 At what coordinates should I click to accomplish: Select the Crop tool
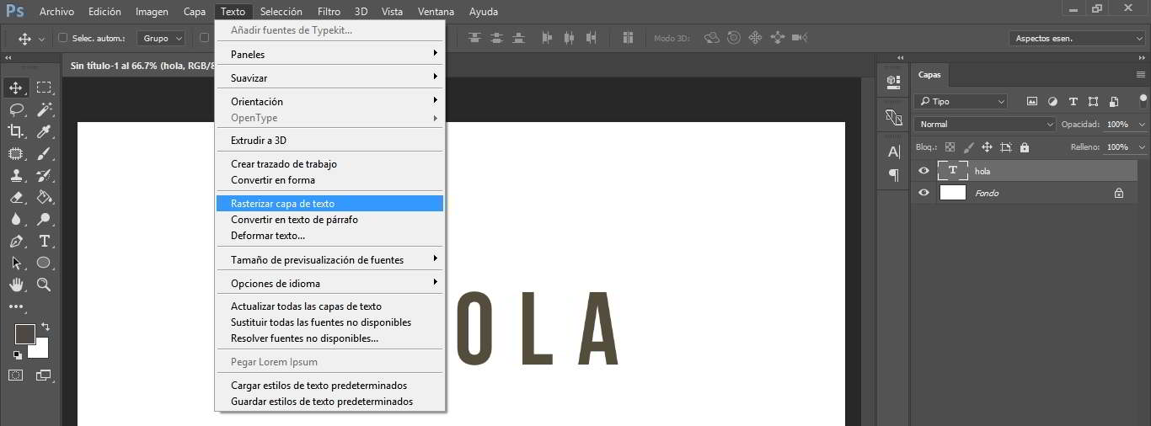[16, 131]
